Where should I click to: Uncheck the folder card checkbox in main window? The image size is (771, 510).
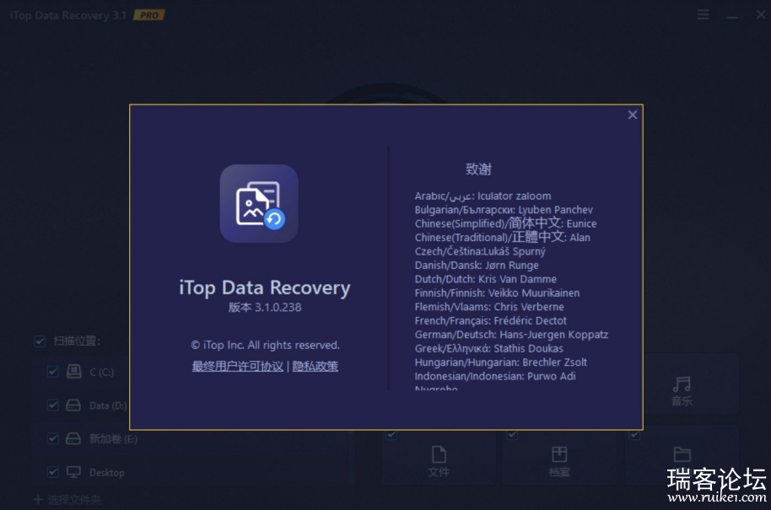point(634,435)
